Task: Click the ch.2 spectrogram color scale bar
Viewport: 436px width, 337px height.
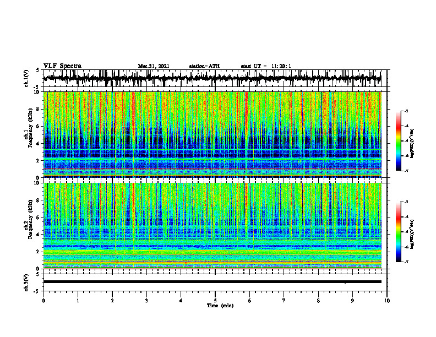Action: pos(398,232)
